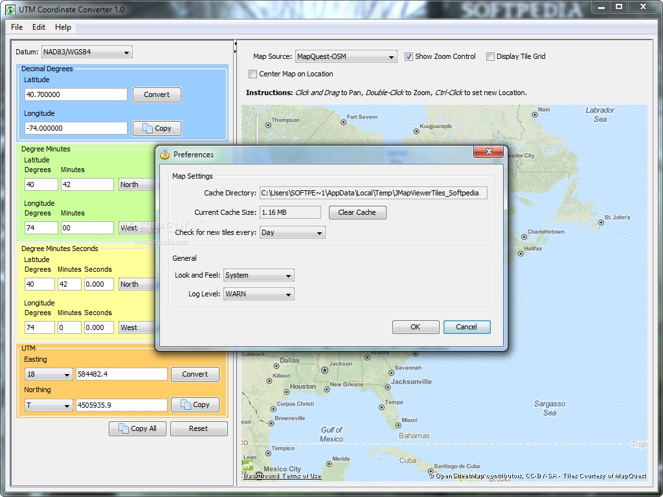
Task: Enable Display Tile Grid checkbox
Action: click(x=490, y=57)
